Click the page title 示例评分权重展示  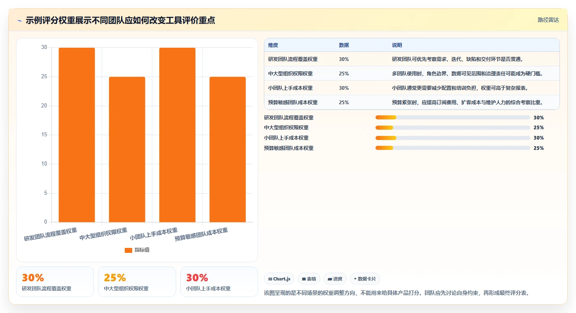(120, 21)
